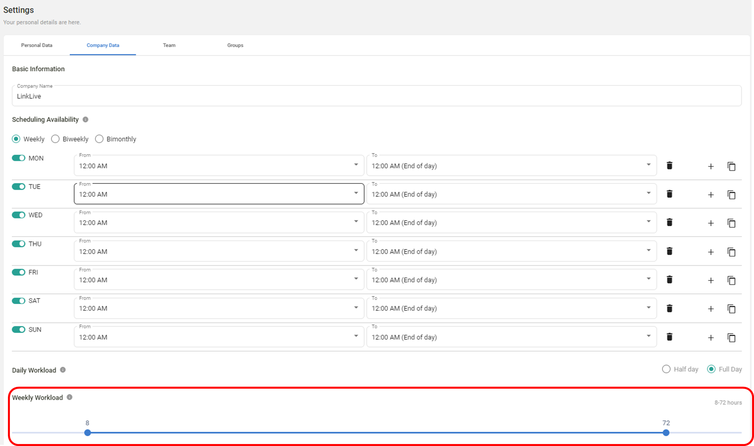Click the Daily Workload info icon
Viewport: 754px width, 446px height.
[63, 370]
